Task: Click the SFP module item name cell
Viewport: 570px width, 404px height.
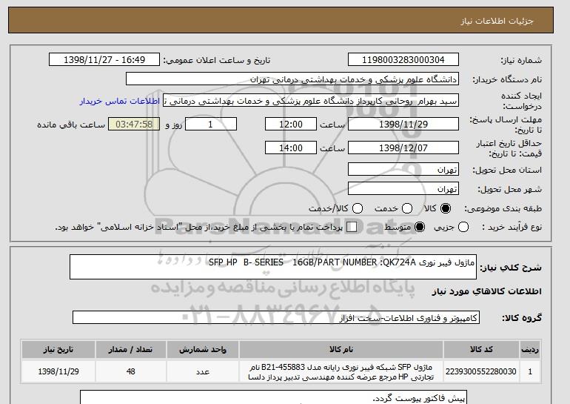Action: coord(341,371)
